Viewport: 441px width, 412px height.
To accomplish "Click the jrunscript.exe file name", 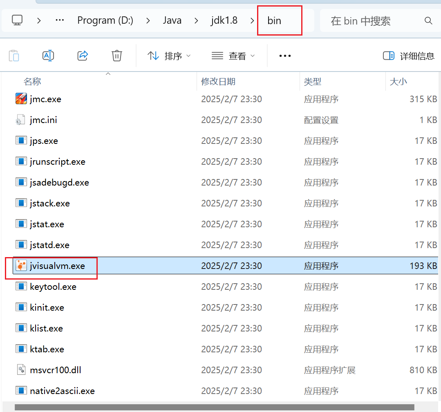I will pyautogui.click(x=58, y=162).
